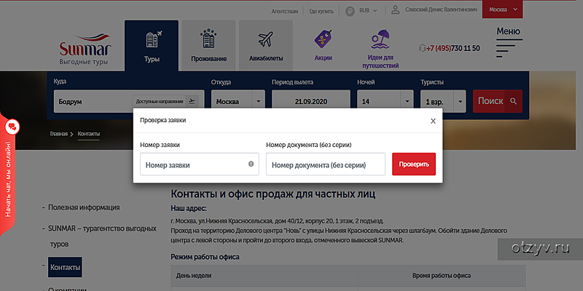This screenshot has width=583, height=291.
Task: Click the Номер документа input field
Action: 325,164
